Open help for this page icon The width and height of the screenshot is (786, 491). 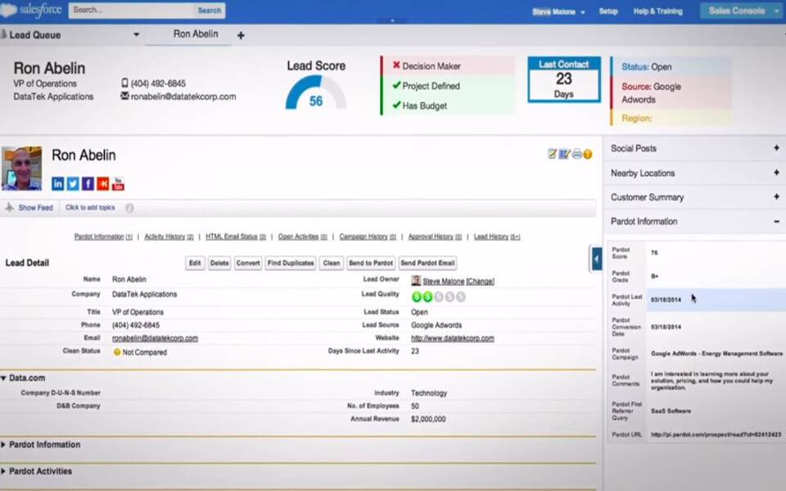(x=588, y=155)
